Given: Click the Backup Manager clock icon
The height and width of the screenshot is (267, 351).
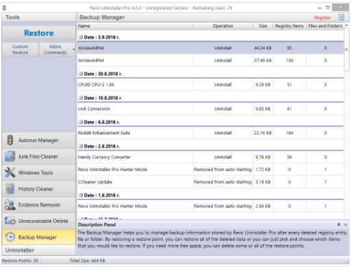Looking at the screenshot, I should (10, 237).
